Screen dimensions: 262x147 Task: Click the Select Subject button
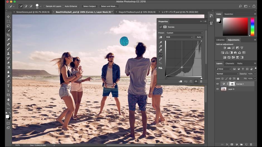(89, 6)
